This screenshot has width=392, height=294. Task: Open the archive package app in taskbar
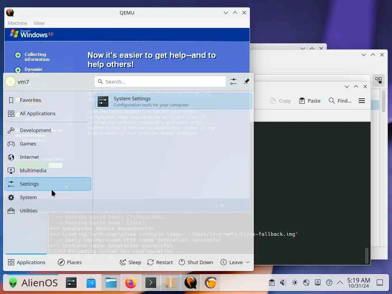click(x=170, y=283)
